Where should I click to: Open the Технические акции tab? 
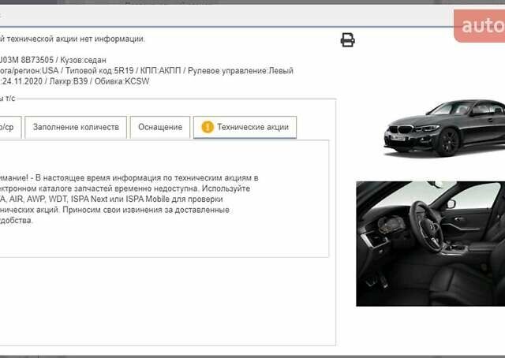(245, 127)
